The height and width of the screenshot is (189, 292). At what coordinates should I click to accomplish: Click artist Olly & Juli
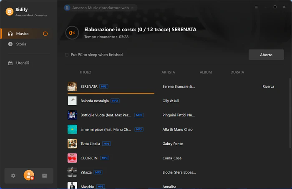pos(171,101)
